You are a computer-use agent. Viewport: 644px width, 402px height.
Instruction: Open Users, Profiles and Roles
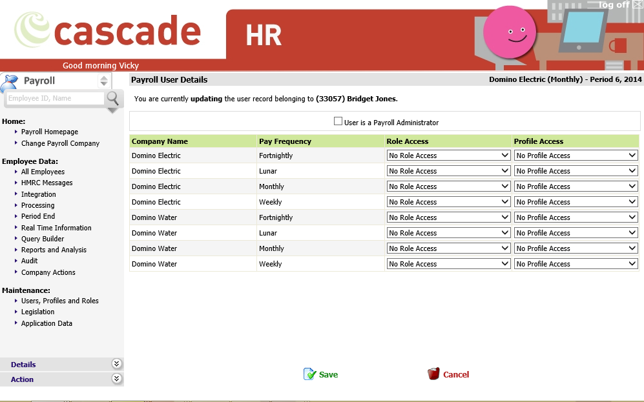(60, 301)
